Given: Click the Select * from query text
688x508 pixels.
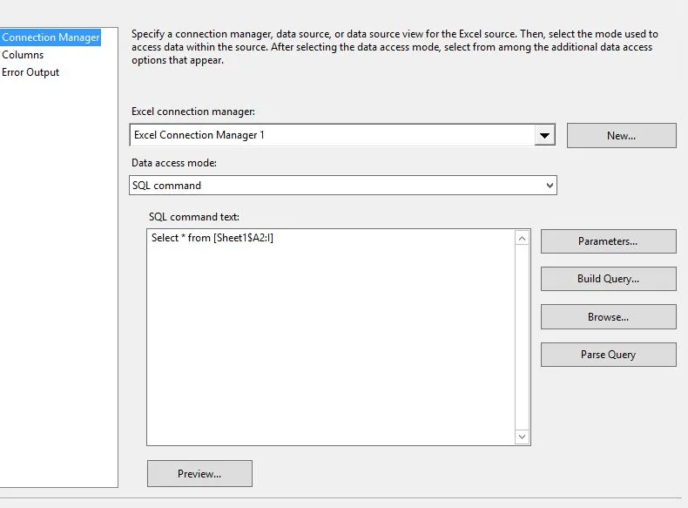Looking at the screenshot, I should pyautogui.click(x=212, y=238).
